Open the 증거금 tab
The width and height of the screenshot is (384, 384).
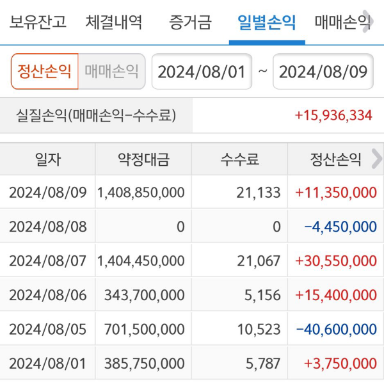coord(190,23)
